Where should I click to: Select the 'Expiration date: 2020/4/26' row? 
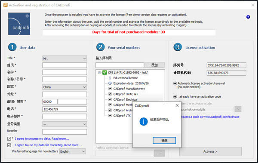(131, 83)
